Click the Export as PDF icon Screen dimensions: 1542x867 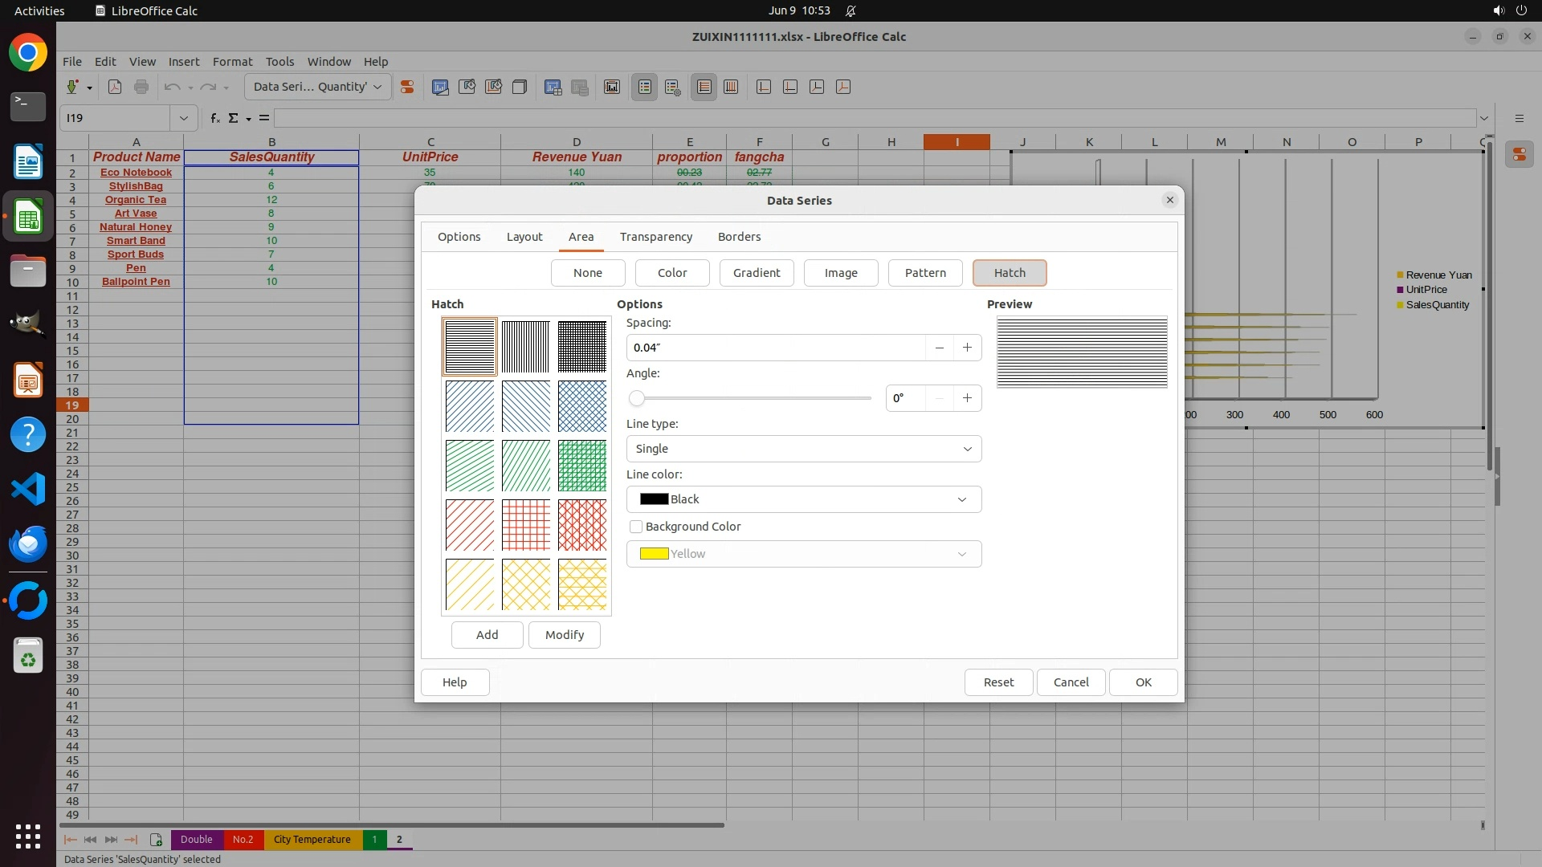click(115, 87)
